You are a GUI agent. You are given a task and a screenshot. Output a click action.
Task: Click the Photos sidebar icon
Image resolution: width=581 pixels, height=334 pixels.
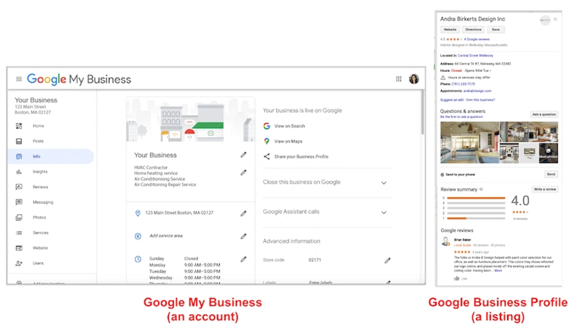click(x=19, y=217)
